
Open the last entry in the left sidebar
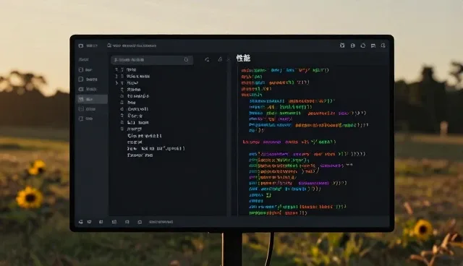coord(85,119)
